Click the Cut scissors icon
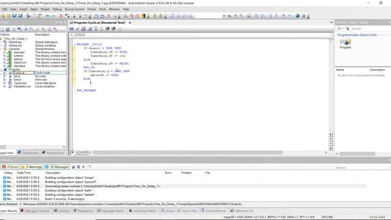This screenshot has width=391, height=220. click(28, 16)
